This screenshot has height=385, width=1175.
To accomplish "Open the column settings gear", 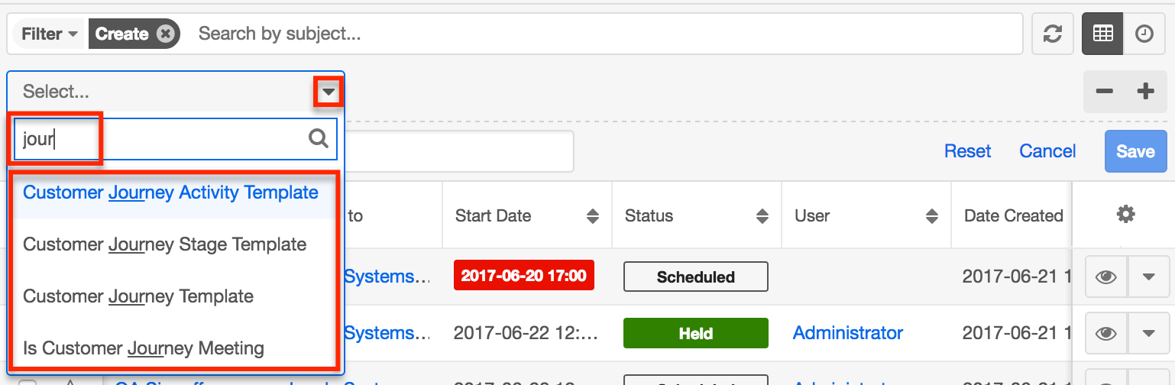I will pyautogui.click(x=1125, y=215).
